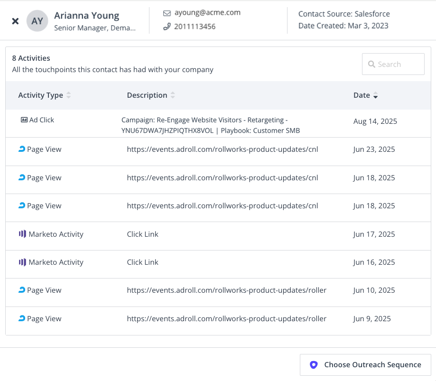Click the magnifying glass in the search box
The height and width of the screenshot is (381, 436).
pyautogui.click(x=372, y=64)
